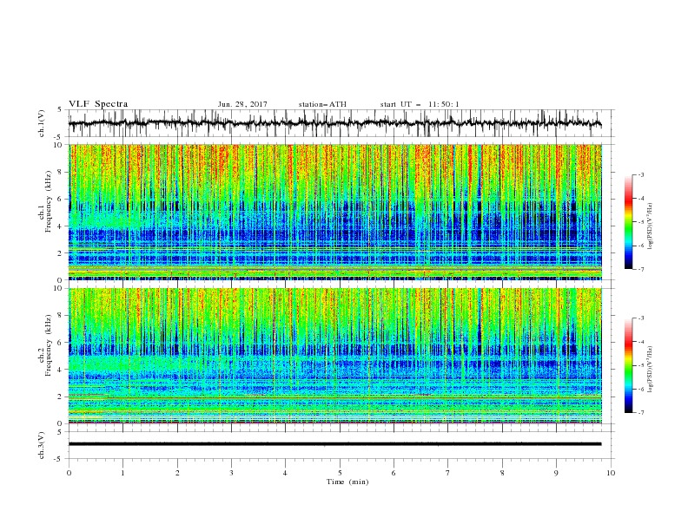Click the 'Time (min)' axis label
This screenshot has height=531, width=688.
pyautogui.click(x=347, y=482)
